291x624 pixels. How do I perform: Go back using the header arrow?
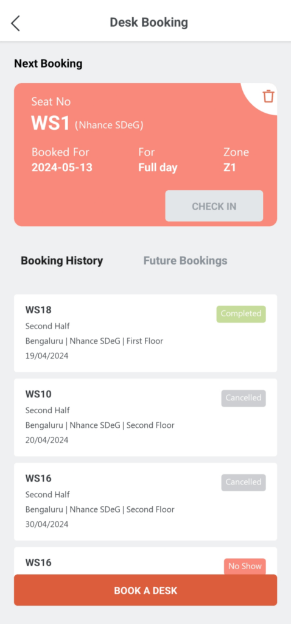click(15, 24)
